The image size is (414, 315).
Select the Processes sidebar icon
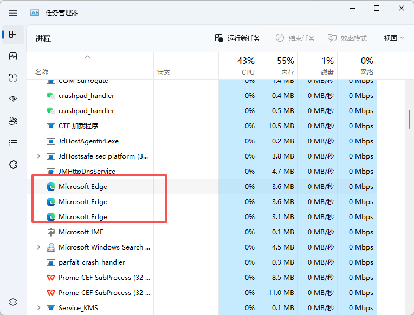coord(13,34)
